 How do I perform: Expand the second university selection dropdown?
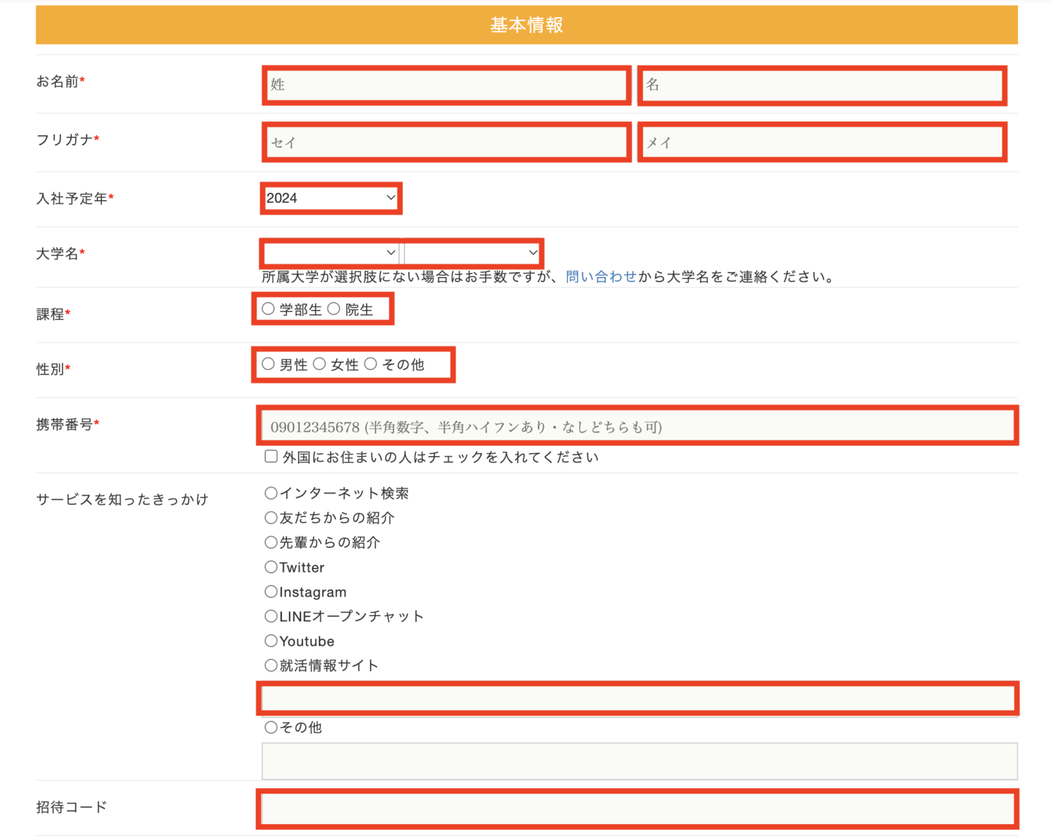pos(471,252)
